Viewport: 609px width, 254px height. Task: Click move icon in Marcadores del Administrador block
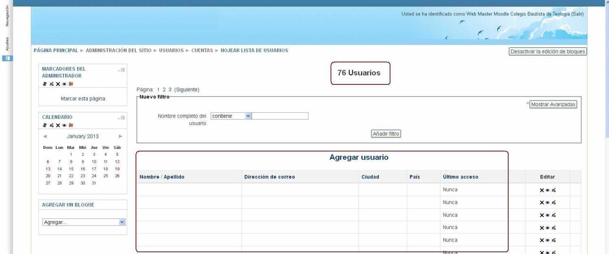coord(45,84)
